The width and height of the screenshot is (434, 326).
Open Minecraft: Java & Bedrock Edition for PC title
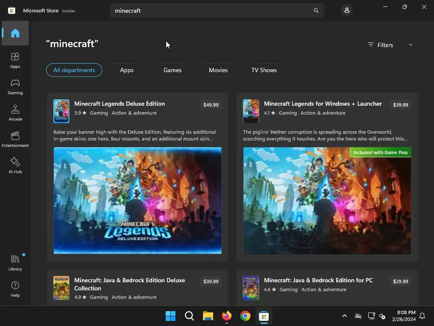[x=318, y=280]
